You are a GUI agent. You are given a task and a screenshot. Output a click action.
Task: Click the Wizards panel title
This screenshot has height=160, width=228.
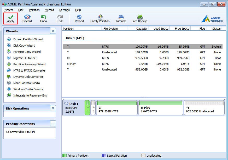click(12, 31)
